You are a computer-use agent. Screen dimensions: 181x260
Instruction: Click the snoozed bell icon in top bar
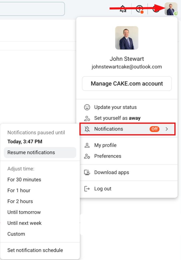click(x=123, y=9)
